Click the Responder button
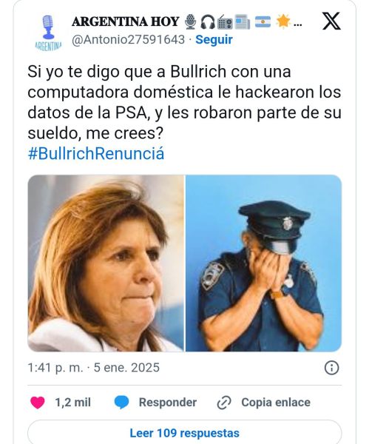The height and width of the screenshot is (444, 369). [168, 403]
